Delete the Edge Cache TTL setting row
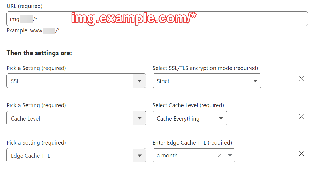 302,153
